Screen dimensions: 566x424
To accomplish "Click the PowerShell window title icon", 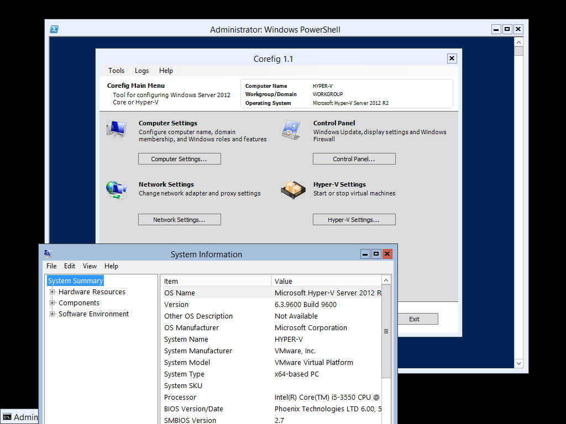I will click(x=54, y=29).
